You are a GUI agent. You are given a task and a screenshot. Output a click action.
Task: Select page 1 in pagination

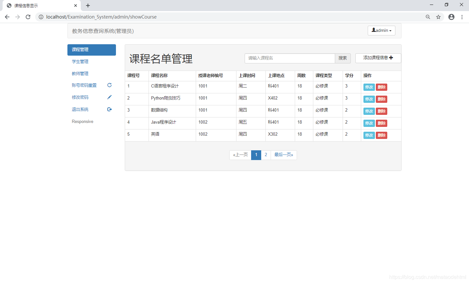pos(256,155)
